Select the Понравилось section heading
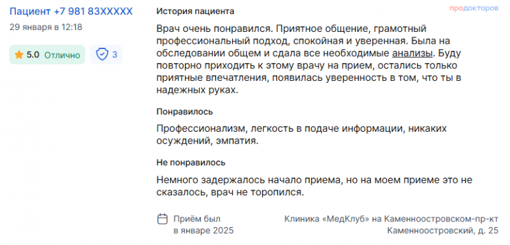The image size is (510, 245). (185, 112)
